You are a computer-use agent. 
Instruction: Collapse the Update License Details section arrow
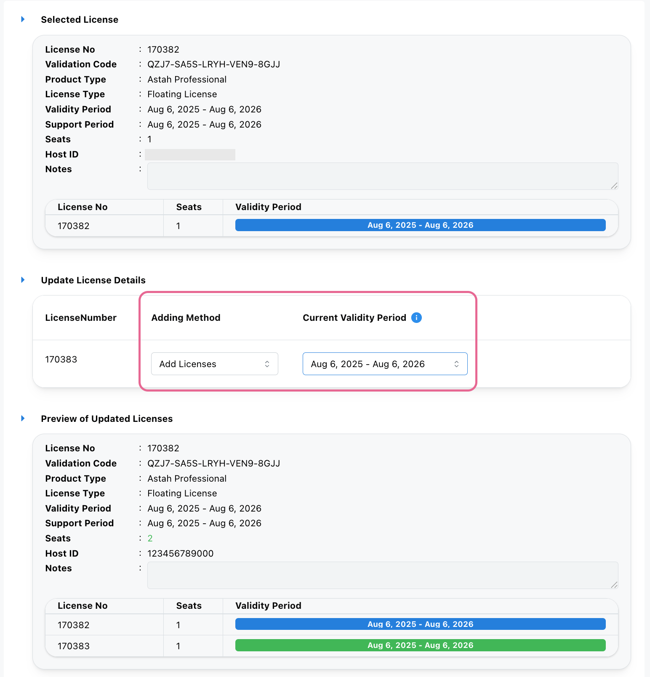click(23, 280)
